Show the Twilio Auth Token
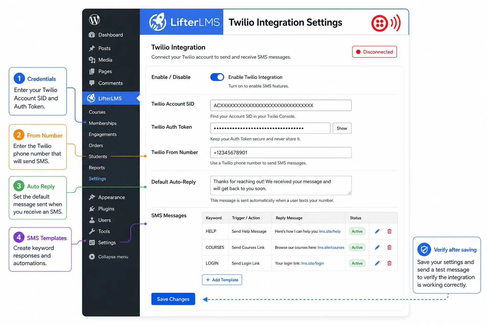This screenshot has height=325, width=487. 342,128
